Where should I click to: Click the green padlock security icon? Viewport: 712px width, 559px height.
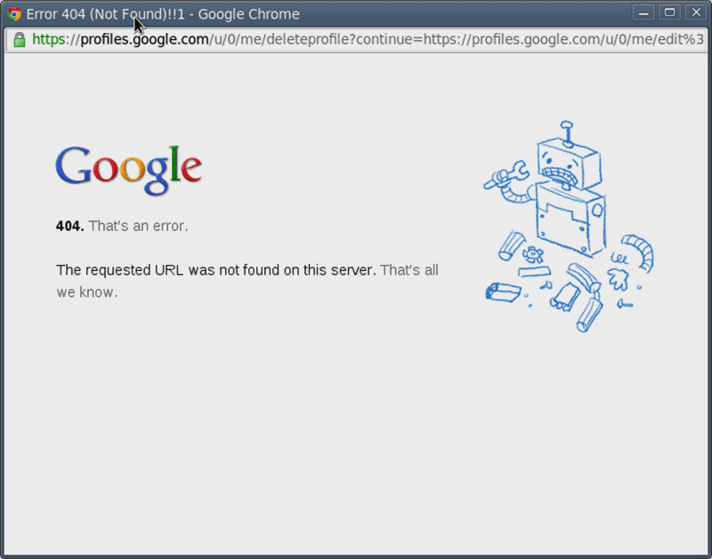19,39
